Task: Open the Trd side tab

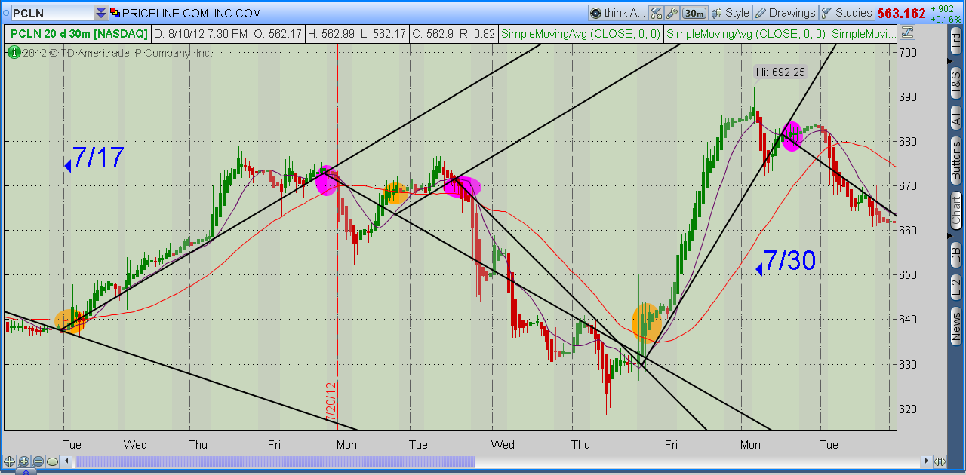Action: coord(956,42)
